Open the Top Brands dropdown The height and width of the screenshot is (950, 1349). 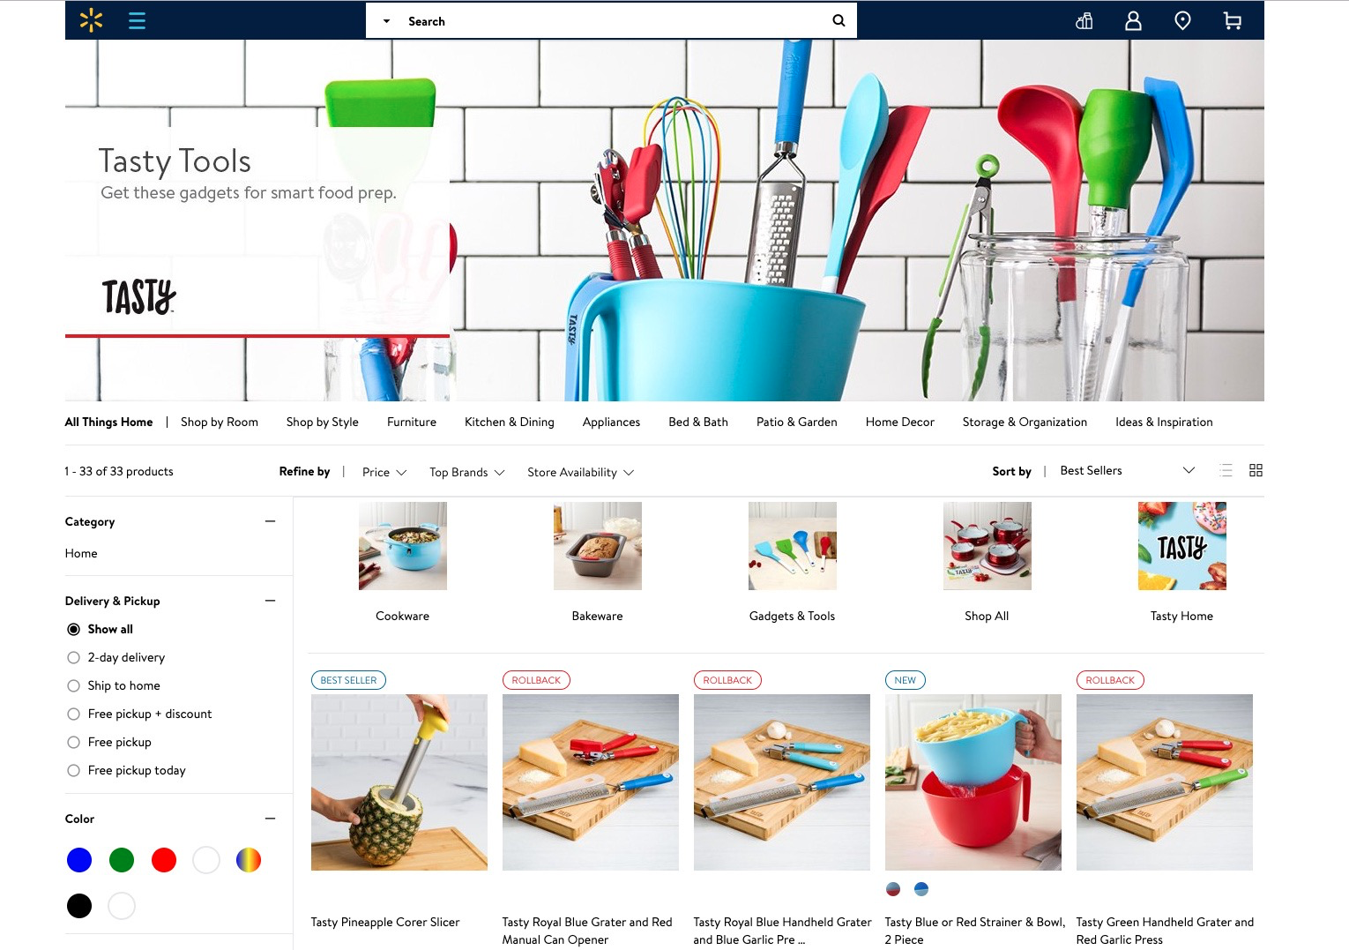[467, 472]
